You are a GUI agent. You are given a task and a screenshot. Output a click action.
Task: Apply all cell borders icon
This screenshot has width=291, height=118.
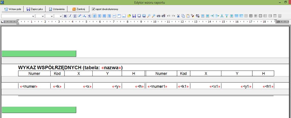tap(251, 16)
